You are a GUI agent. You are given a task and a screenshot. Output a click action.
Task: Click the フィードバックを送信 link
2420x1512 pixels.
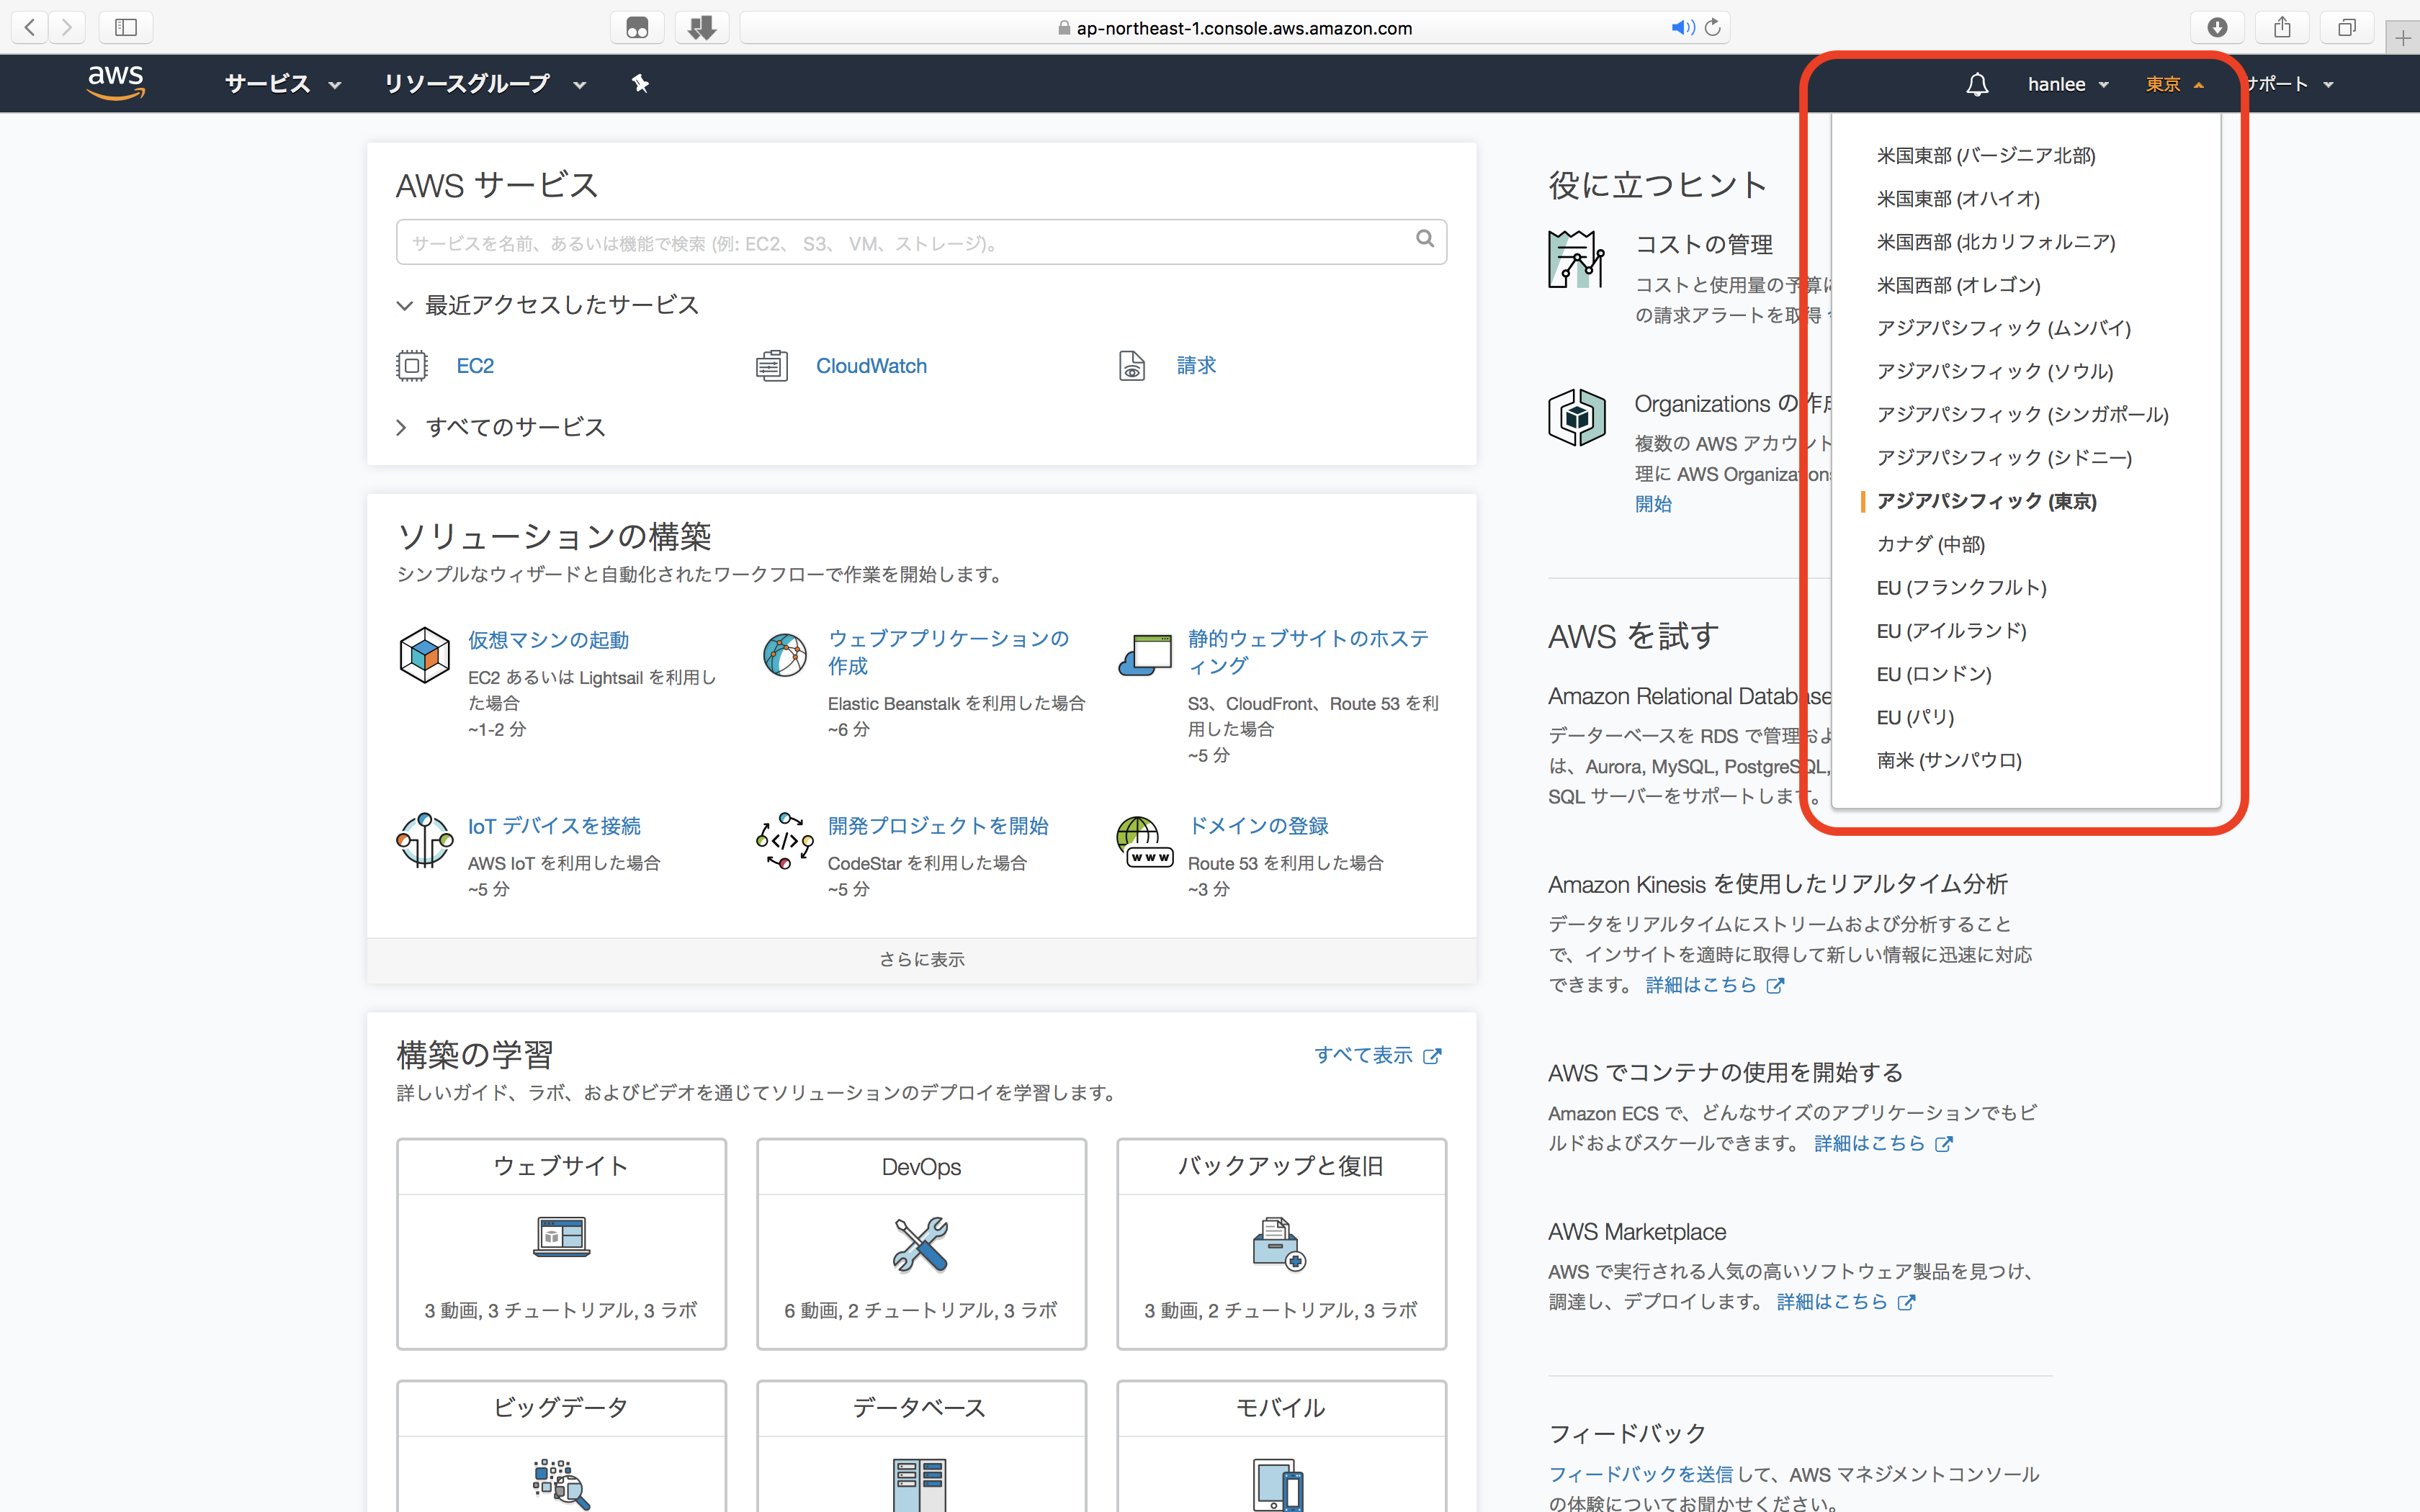pos(1640,1474)
